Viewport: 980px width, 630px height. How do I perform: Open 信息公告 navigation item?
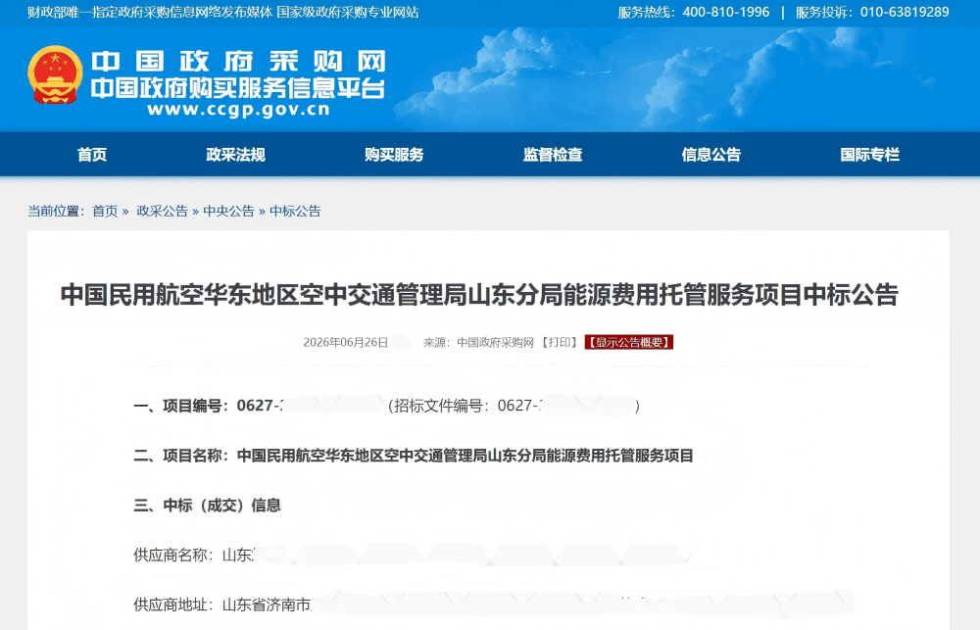click(711, 155)
